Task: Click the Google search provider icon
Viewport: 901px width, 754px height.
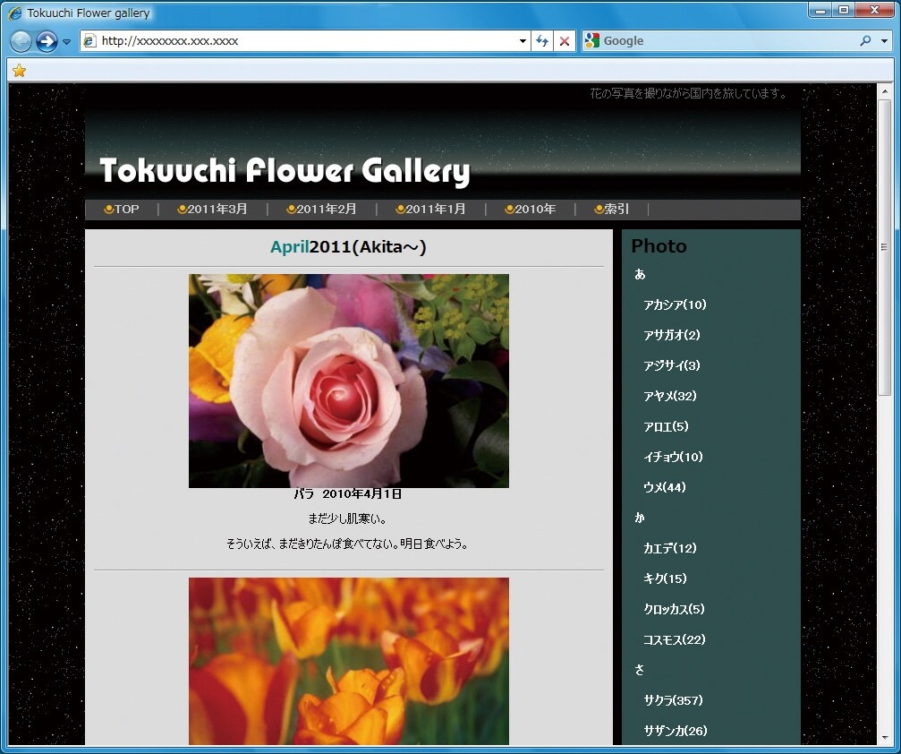Action: pos(591,40)
